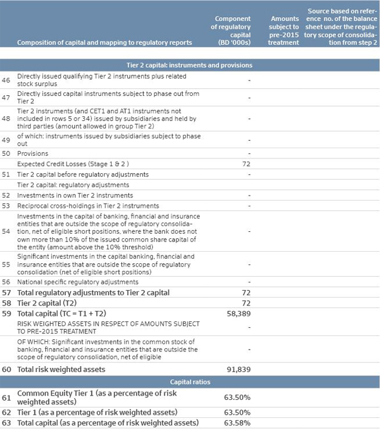Select National specific regulatory adjustments row
This screenshot has height=430, width=380.
click(190, 282)
